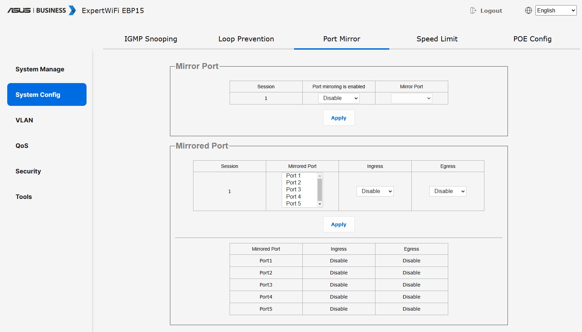
Task: Open the Egress Disable dropdown
Action: (448, 191)
